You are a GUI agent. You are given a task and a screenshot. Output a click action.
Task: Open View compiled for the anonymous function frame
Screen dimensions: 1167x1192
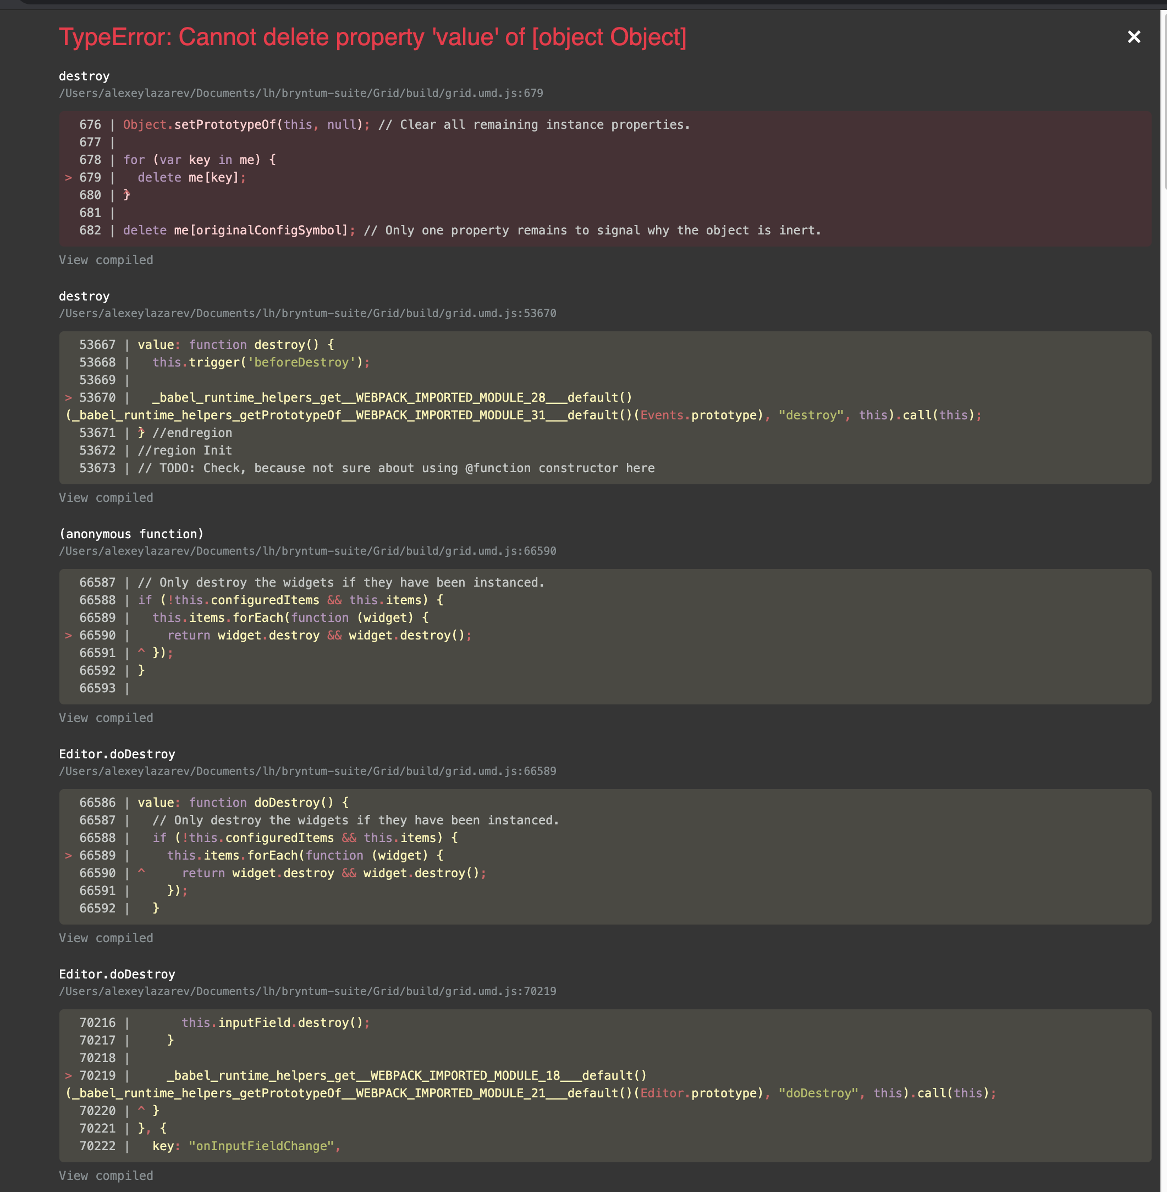point(106,717)
